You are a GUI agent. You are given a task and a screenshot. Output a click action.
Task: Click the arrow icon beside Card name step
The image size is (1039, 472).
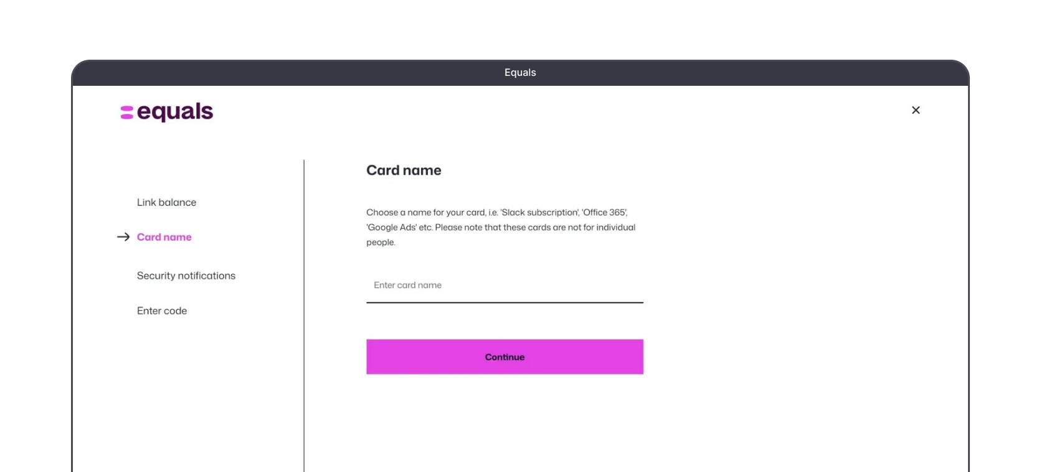123,237
